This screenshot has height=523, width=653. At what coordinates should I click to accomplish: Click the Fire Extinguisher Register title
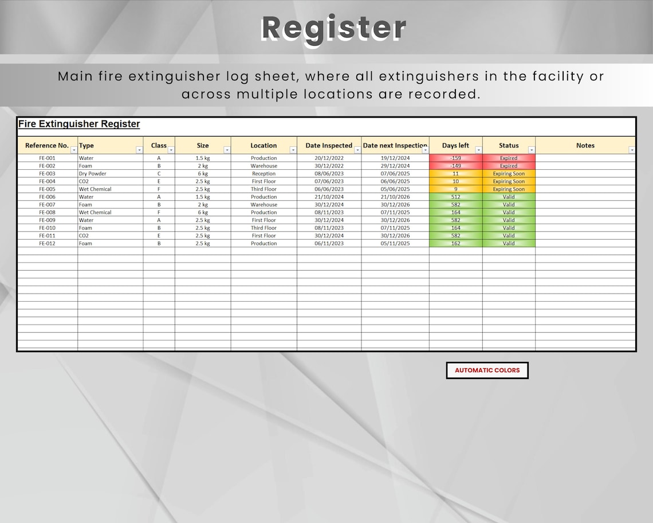[x=79, y=124]
